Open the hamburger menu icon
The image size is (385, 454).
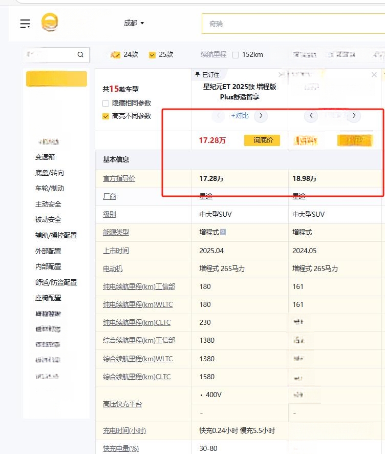(x=25, y=24)
